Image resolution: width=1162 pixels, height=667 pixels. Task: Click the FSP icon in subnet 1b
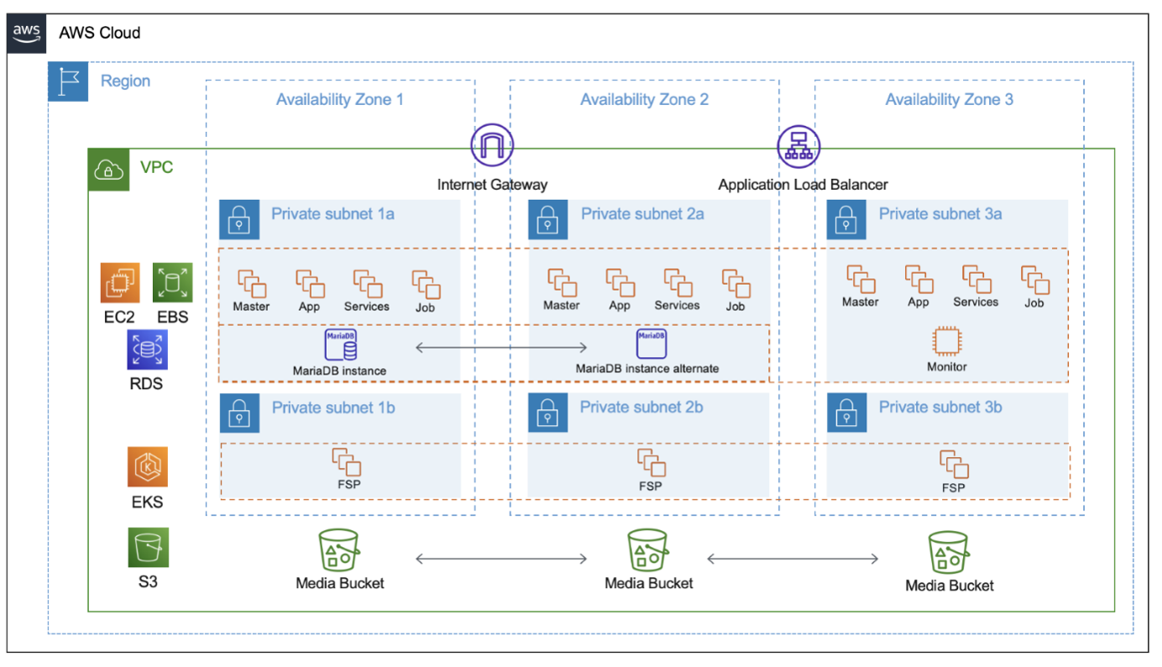click(x=346, y=463)
